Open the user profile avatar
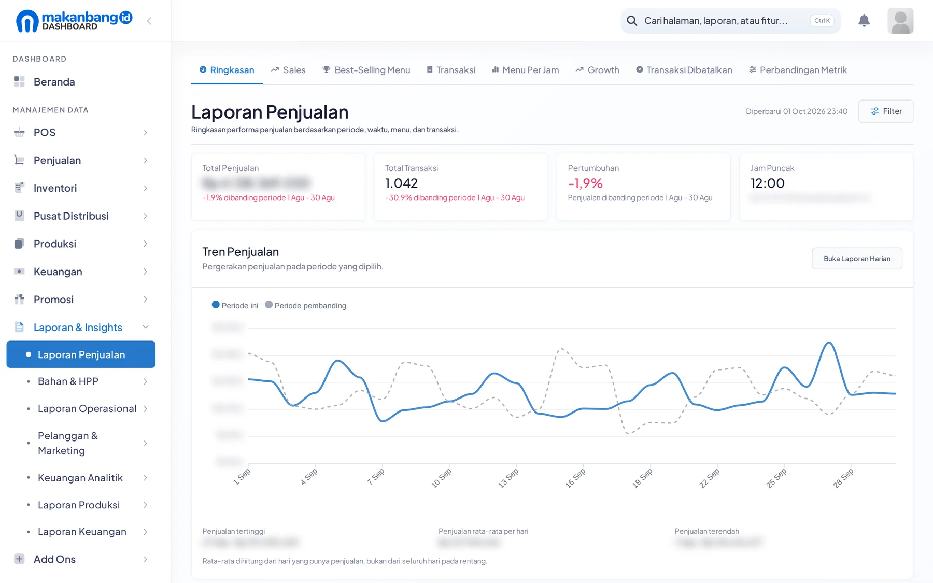 click(x=900, y=21)
